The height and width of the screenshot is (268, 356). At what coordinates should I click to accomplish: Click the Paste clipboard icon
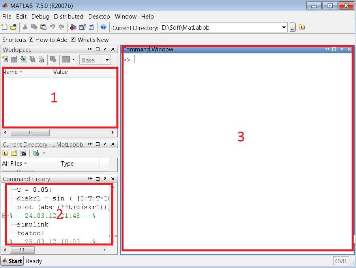(43, 27)
